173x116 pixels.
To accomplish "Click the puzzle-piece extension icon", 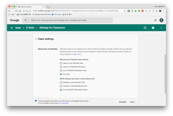I will (149, 11).
